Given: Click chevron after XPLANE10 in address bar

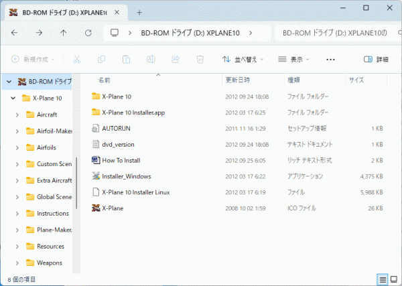Looking at the screenshot, I should click(251, 33).
